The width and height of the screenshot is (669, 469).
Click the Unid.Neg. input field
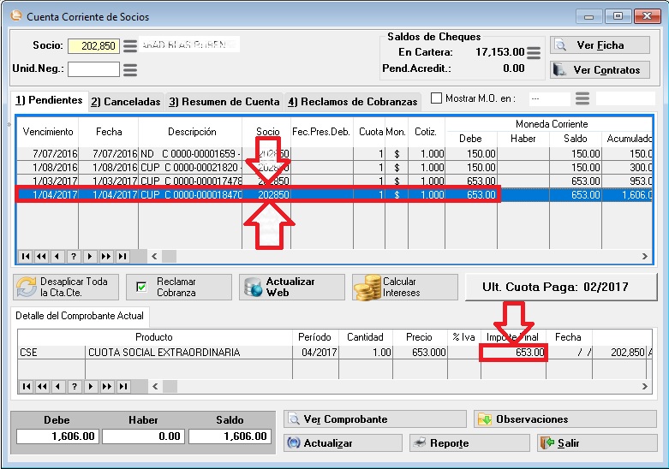coord(93,69)
